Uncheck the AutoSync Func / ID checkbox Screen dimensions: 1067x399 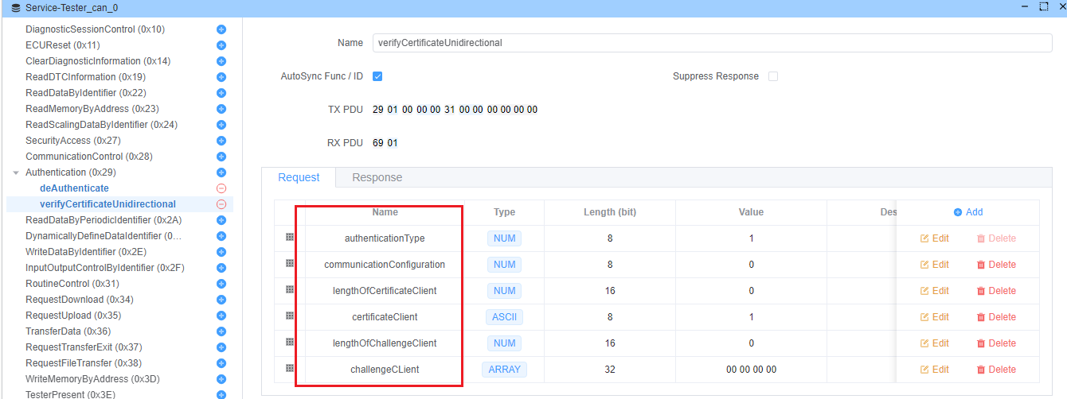[x=377, y=76]
